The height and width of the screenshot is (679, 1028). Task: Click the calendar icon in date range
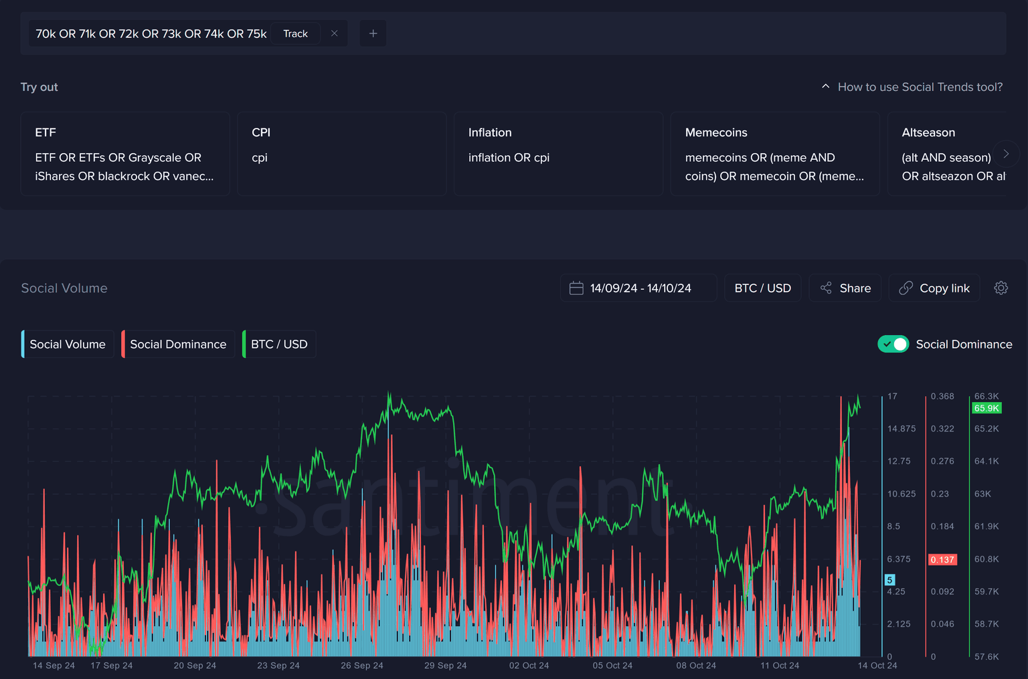pos(576,288)
